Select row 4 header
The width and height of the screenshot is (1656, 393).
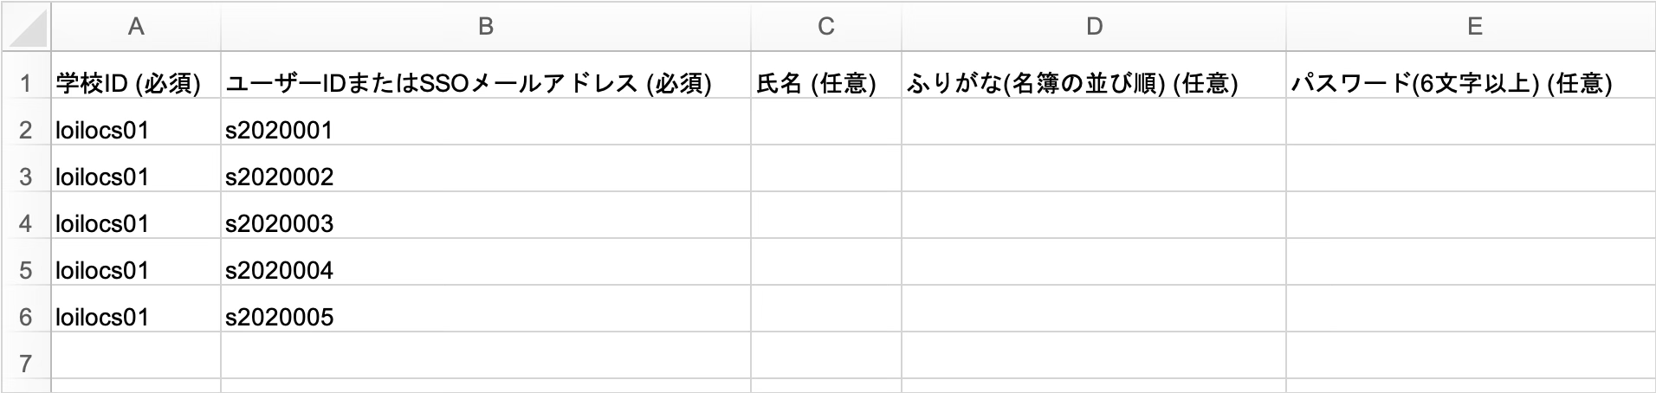pyautogui.click(x=26, y=223)
